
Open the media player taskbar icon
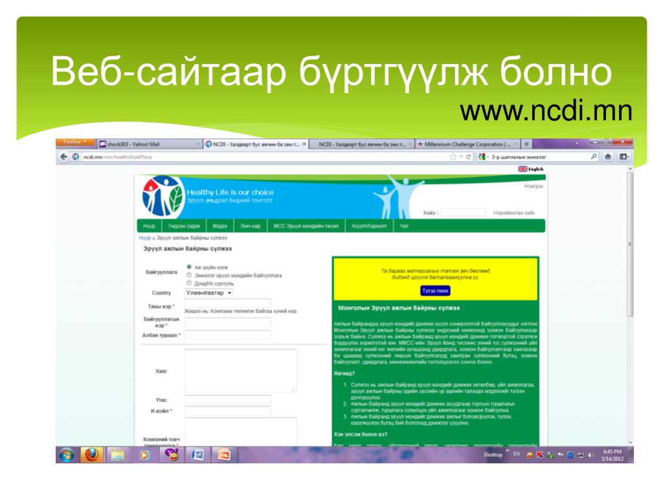click(144, 455)
